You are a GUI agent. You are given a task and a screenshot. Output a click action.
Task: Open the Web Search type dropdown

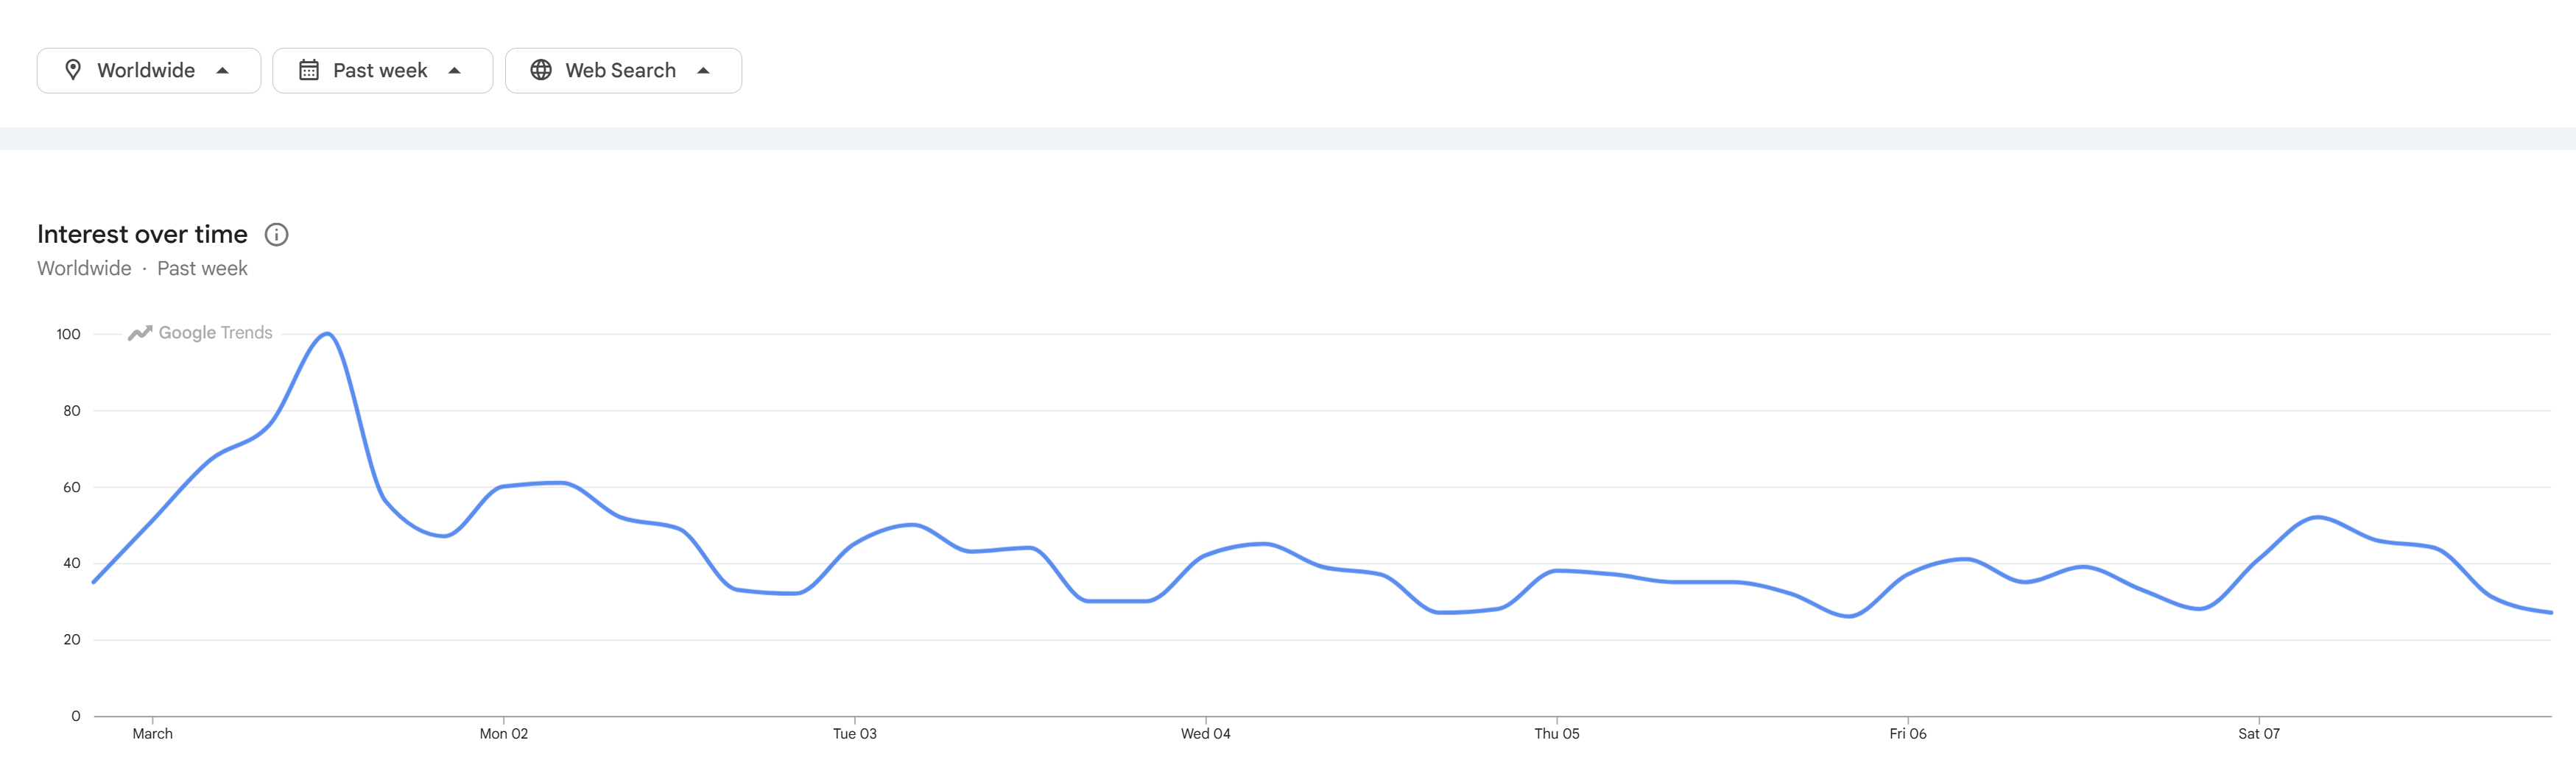(623, 71)
